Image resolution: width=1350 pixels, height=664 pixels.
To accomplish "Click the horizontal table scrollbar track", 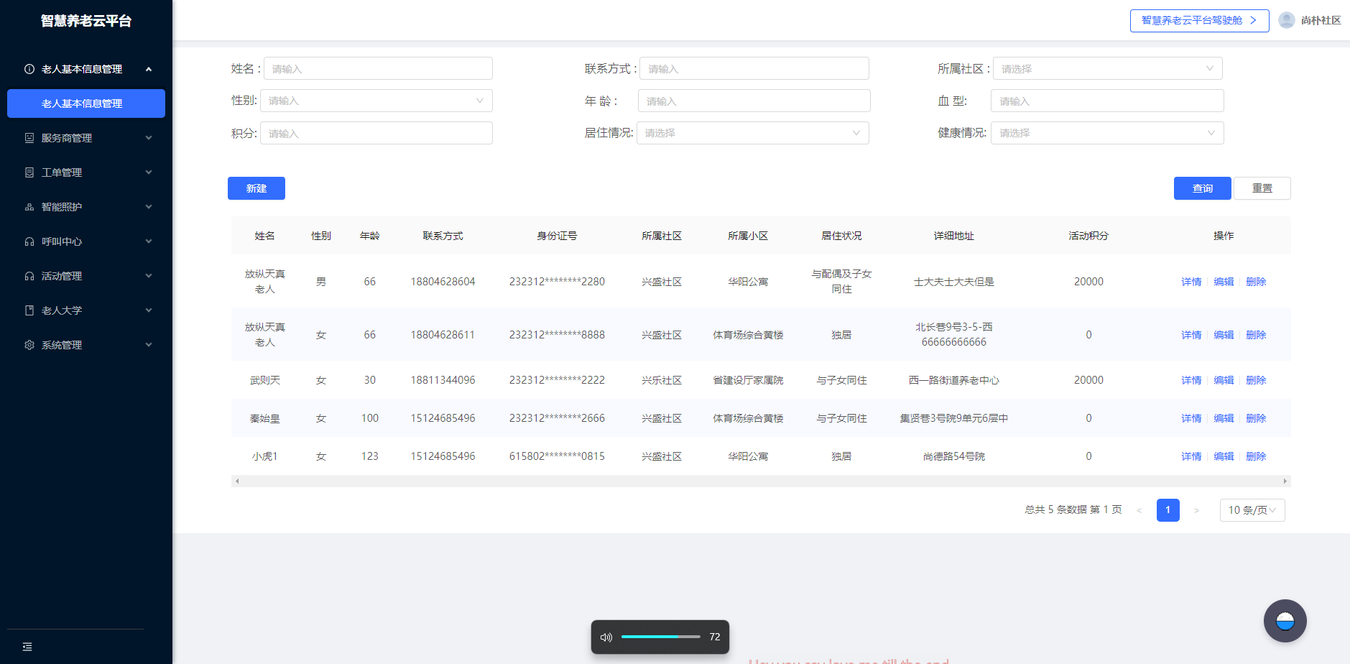I will coord(761,481).
